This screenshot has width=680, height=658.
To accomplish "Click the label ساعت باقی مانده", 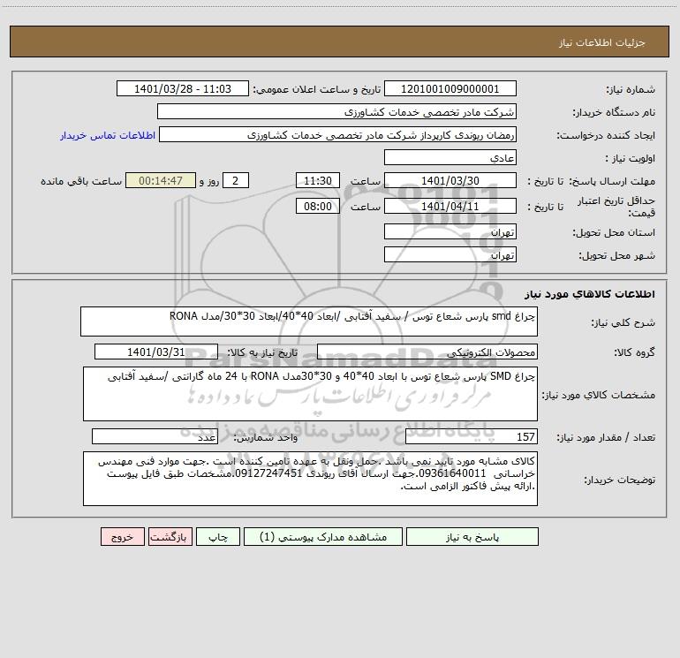I will pos(81,181).
